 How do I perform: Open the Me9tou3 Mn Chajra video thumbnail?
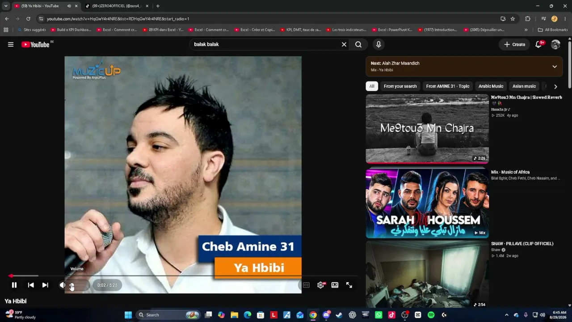click(427, 129)
